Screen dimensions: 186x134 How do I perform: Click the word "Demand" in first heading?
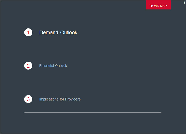coord(49,32)
